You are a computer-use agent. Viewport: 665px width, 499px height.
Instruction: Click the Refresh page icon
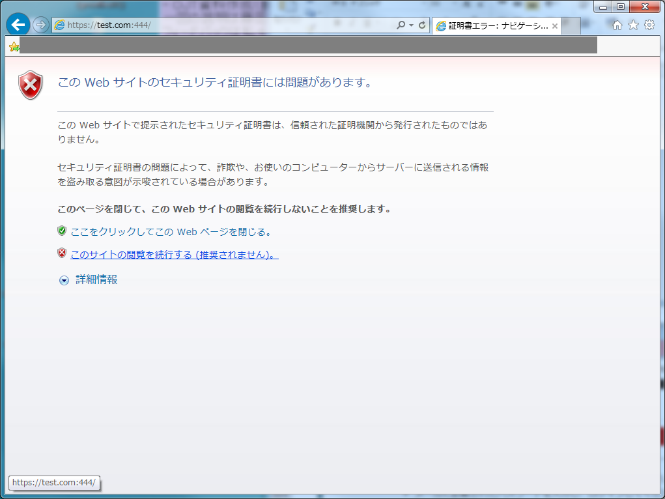pos(422,25)
